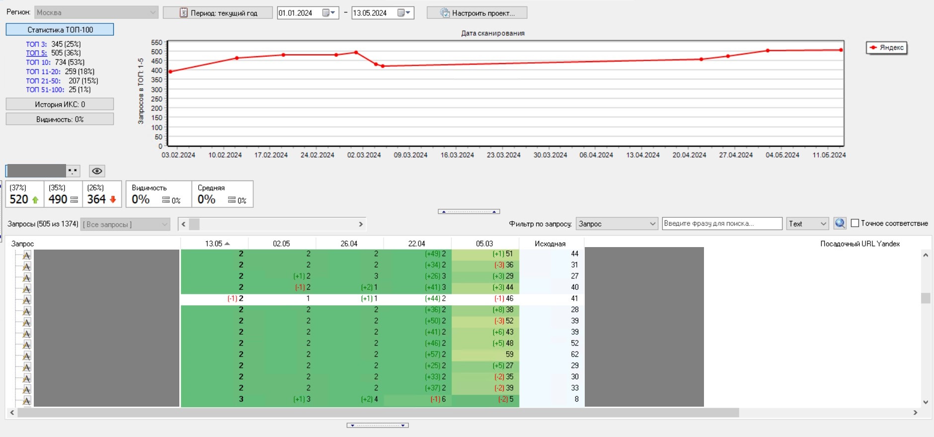Click the Исходная column header
The image size is (934, 437).
click(550, 244)
